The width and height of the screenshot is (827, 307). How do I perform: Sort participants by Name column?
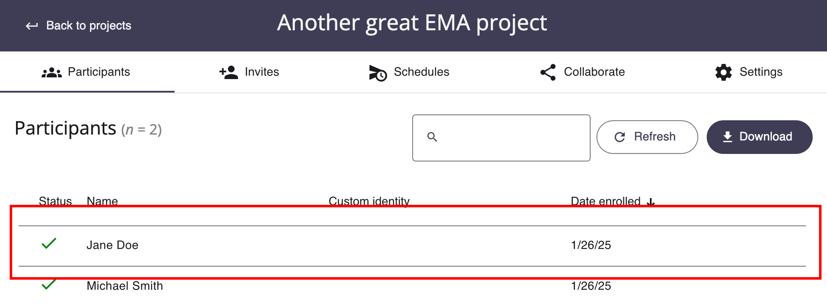point(102,201)
